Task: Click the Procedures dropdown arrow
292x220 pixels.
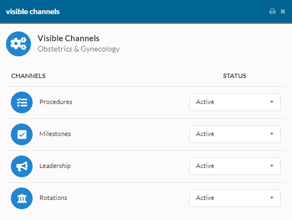Action: click(x=272, y=102)
